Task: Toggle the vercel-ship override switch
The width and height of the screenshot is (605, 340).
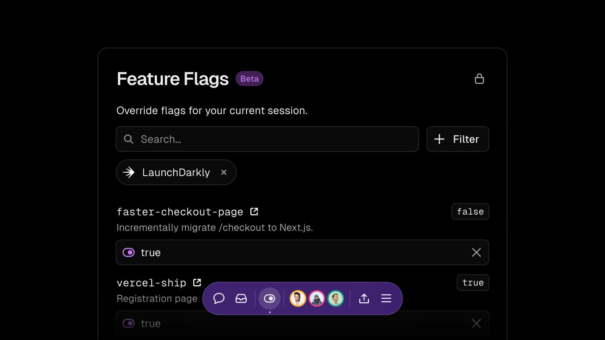Action: click(129, 323)
